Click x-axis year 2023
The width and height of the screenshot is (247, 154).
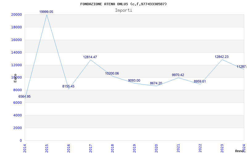(222, 148)
